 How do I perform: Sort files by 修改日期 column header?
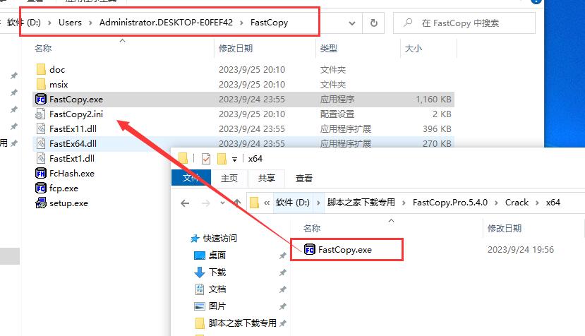click(x=236, y=49)
